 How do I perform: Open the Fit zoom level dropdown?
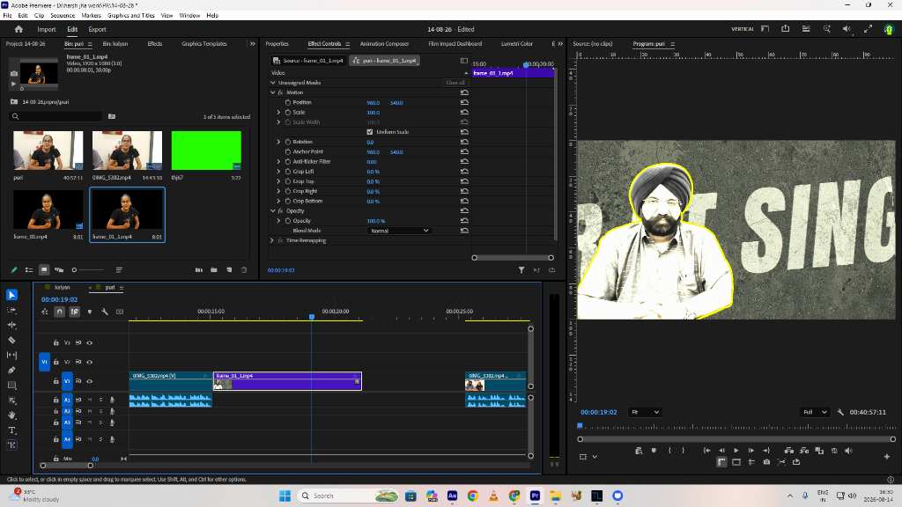pos(645,412)
